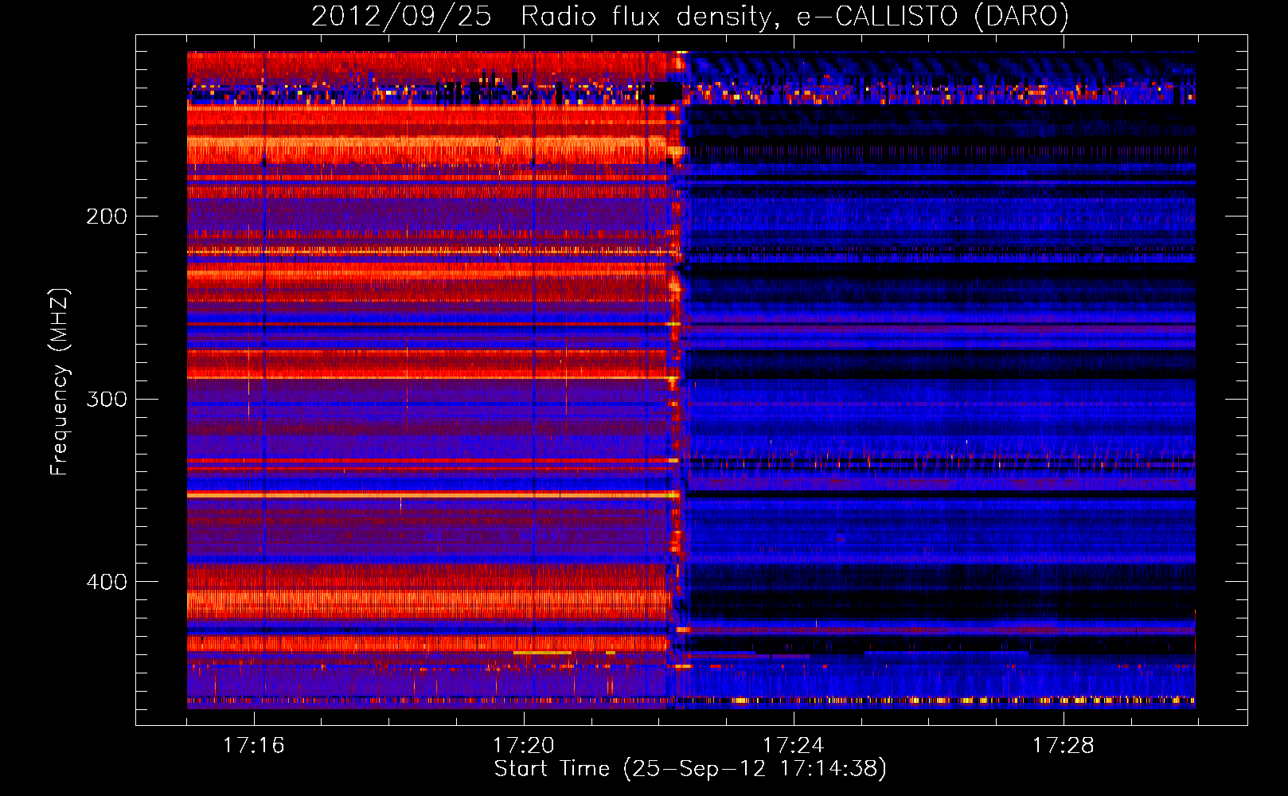Click the plot title "2012/09/25 Radio flux density, e-CALLISTO (DARO)"
This screenshot has height=796, width=1288.
pyautogui.click(x=690, y=16)
